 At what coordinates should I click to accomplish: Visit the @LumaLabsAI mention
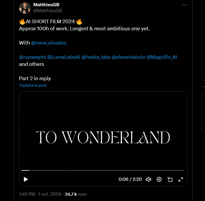[64, 57]
